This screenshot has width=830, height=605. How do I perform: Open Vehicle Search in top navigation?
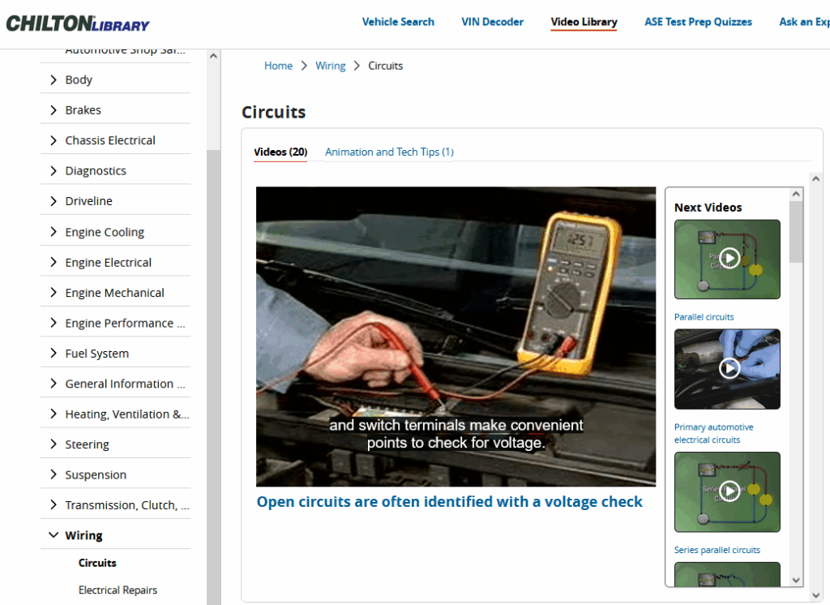(x=398, y=22)
